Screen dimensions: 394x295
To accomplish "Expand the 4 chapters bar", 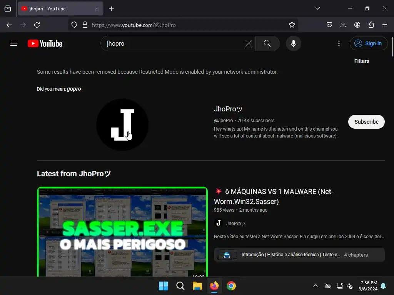I will (299, 255).
